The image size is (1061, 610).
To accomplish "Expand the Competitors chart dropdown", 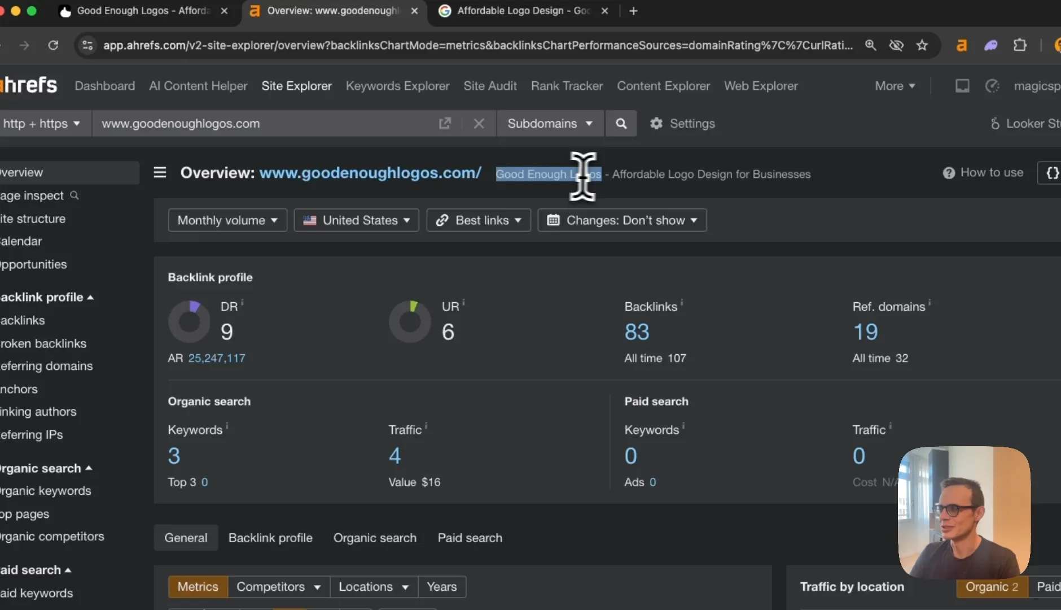I will pyautogui.click(x=279, y=587).
